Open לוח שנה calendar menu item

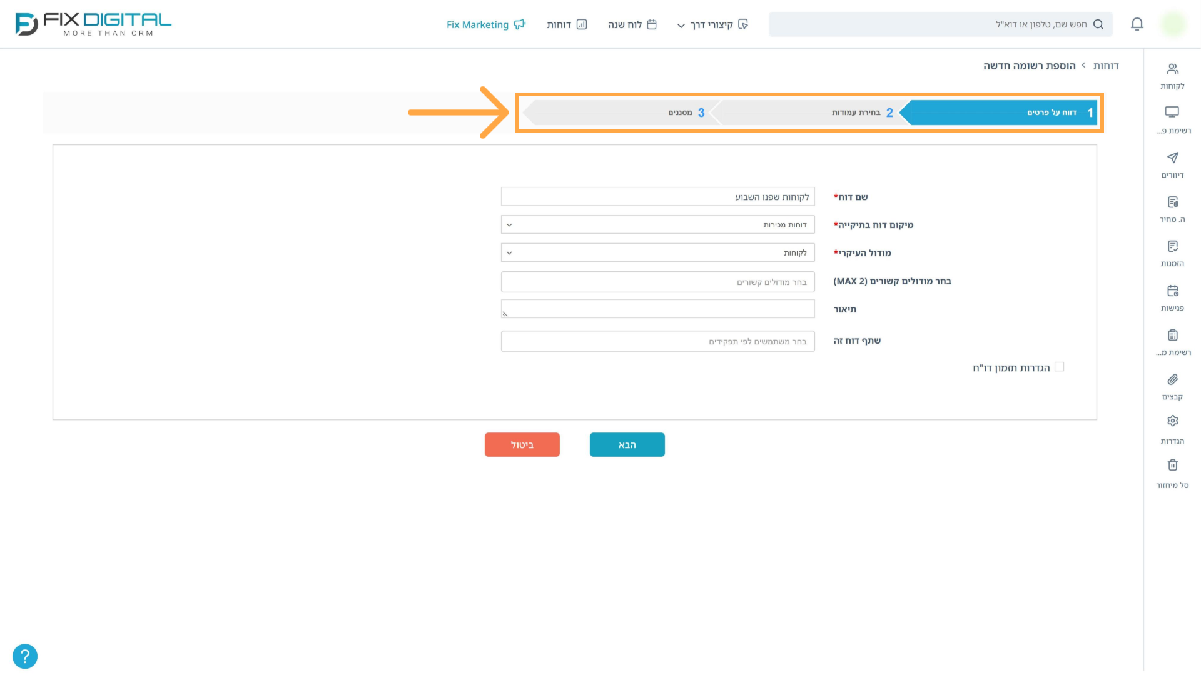click(x=632, y=24)
